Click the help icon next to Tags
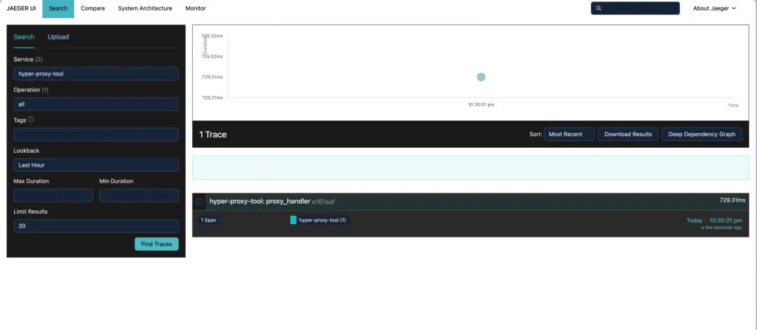 tap(30, 120)
